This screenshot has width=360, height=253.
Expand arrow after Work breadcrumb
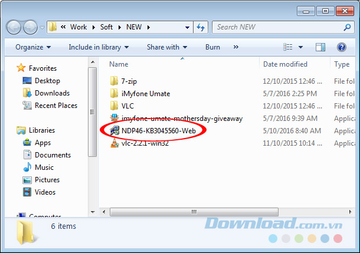[x=94, y=27]
